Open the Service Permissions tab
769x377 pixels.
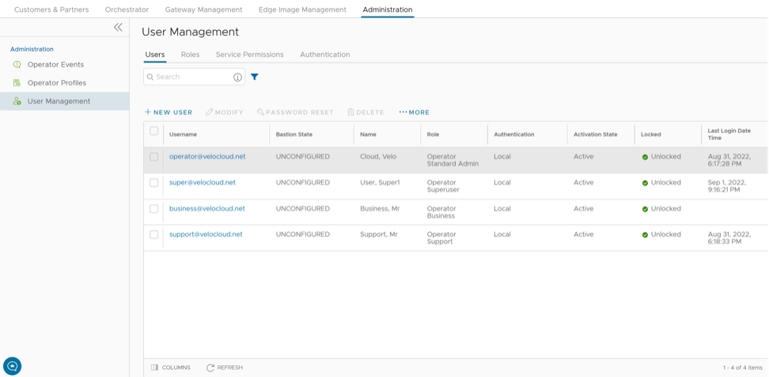tap(249, 55)
